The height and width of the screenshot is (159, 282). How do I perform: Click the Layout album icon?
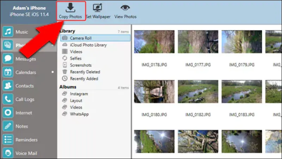tap(65, 100)
